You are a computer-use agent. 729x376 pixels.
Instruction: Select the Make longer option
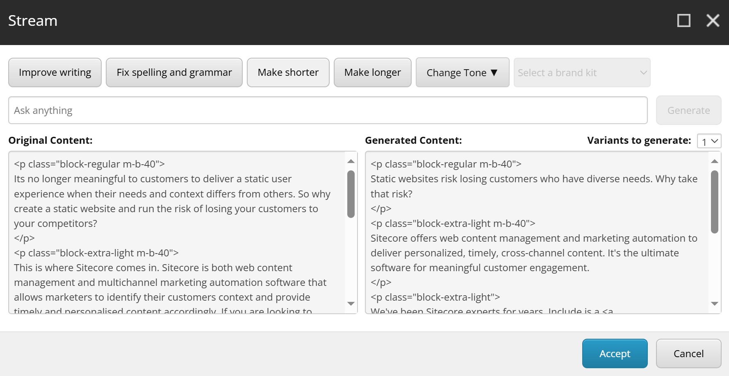coord(372,72)
